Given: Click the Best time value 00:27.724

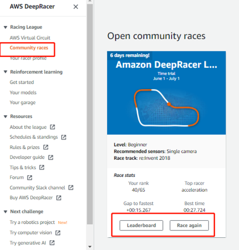Looking at the screenshot, I should (x=194, y=210).
